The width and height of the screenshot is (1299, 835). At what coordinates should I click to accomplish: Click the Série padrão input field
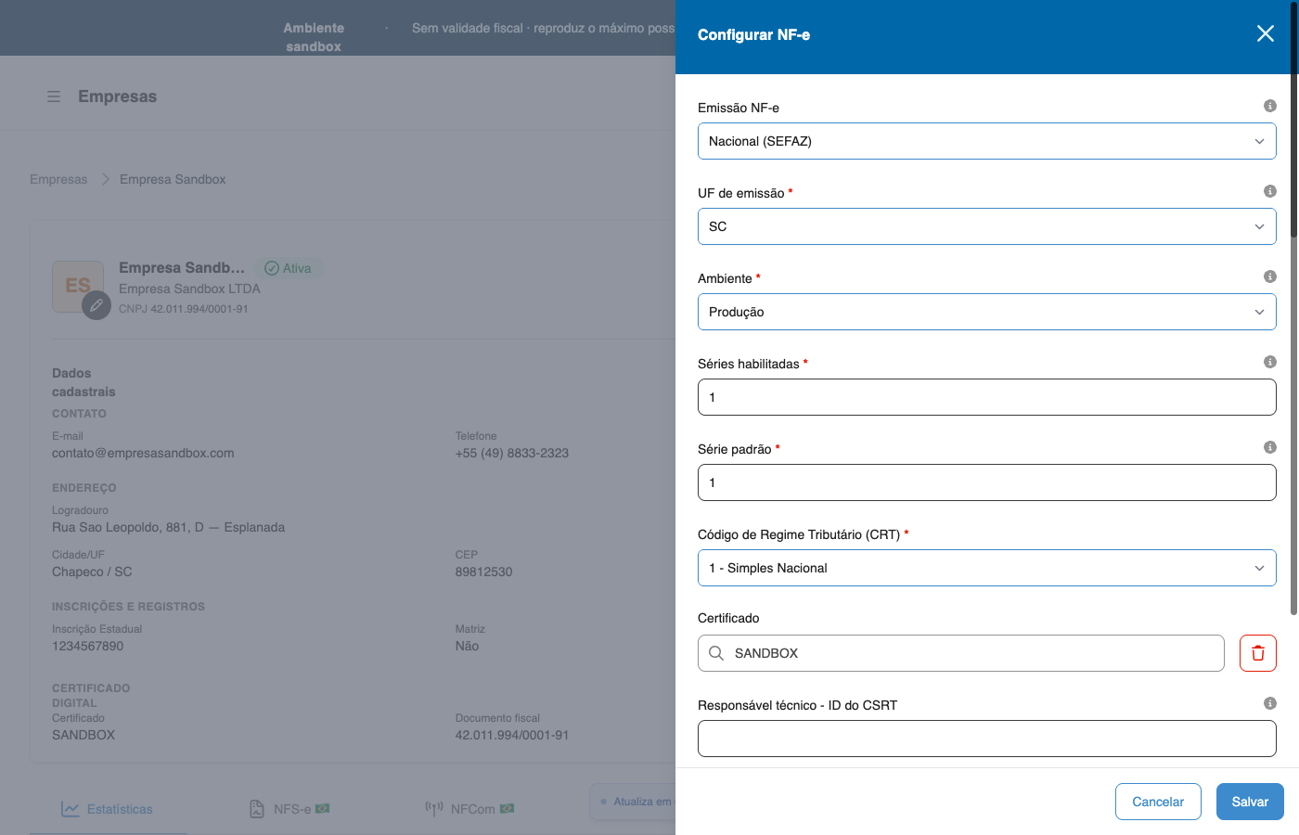(987, 482)
